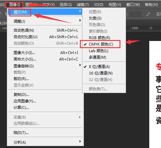Choose 计算(C)... command
This screenshot has width=161, height=148.
45,108
